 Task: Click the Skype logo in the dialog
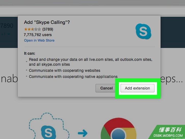[143, 31]
